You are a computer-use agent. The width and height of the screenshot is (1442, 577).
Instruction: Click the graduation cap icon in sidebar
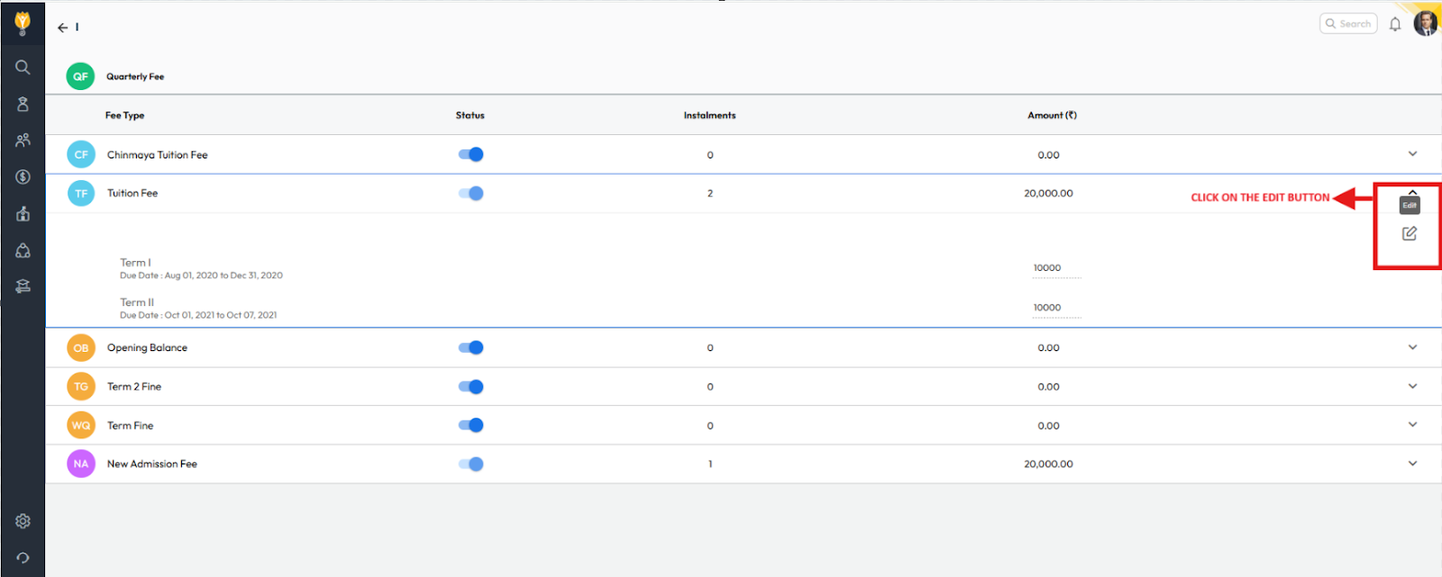(23, 286)
